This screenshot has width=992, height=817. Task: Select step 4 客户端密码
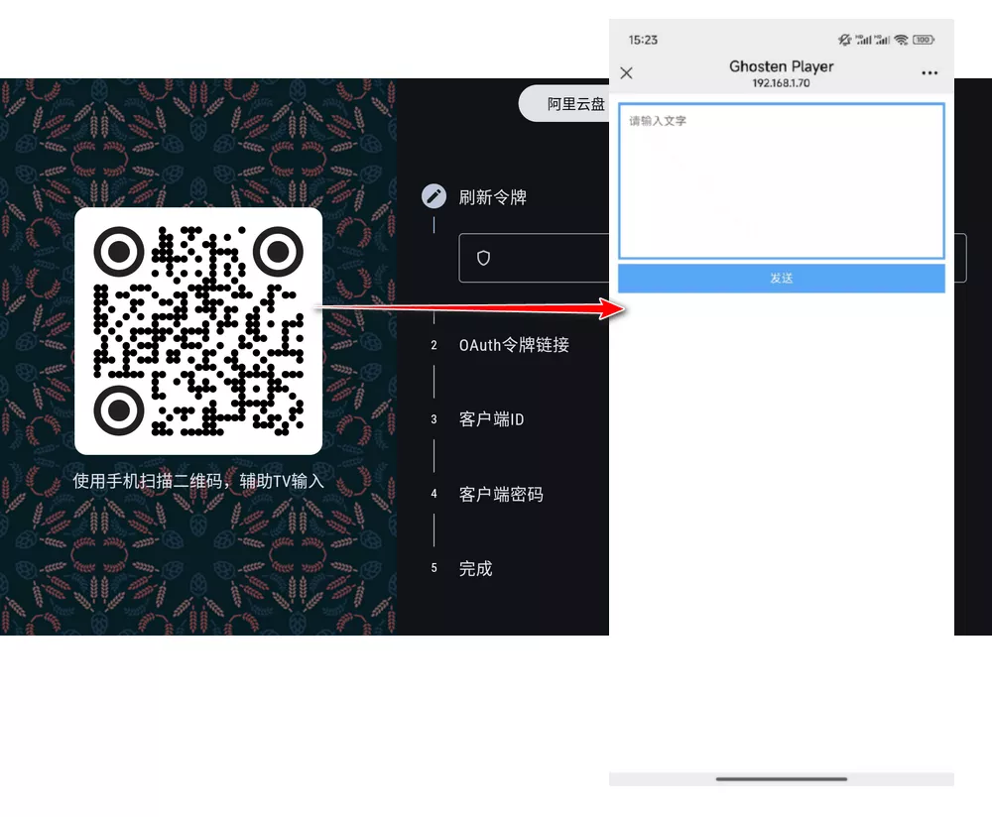[501, 494]
